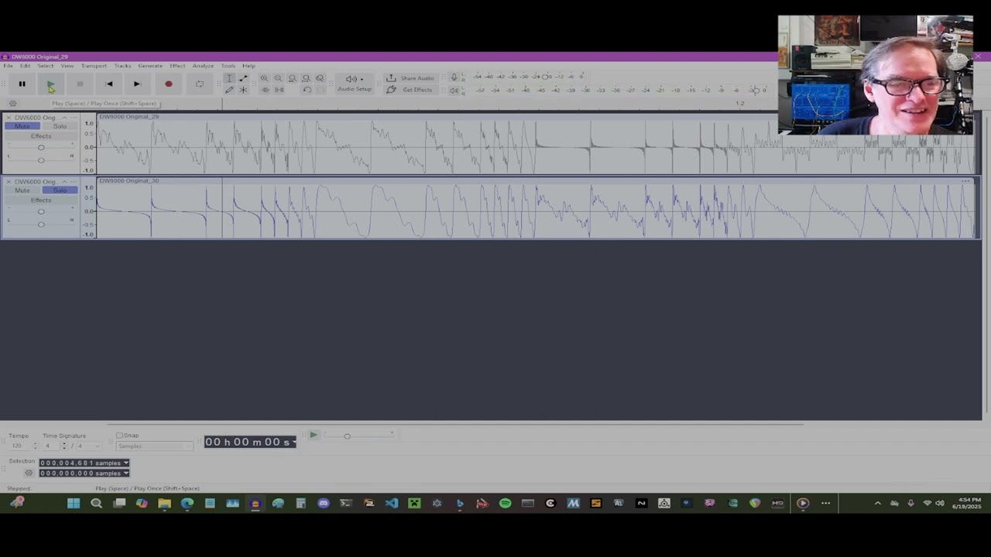Undo the last action
Image resolution: width=991 pixels, height=557 pixels.
pos(307,90)
